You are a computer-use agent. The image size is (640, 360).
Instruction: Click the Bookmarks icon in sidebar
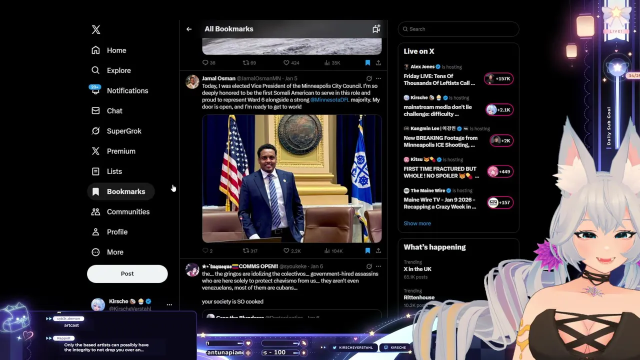95,191
